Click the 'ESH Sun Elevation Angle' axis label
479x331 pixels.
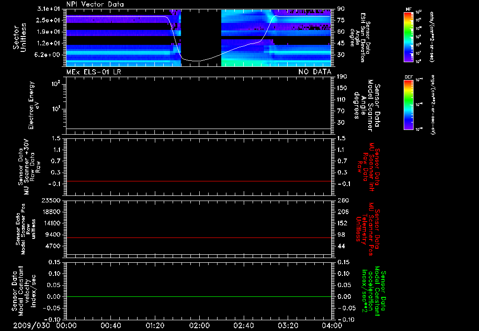[361, 37]
